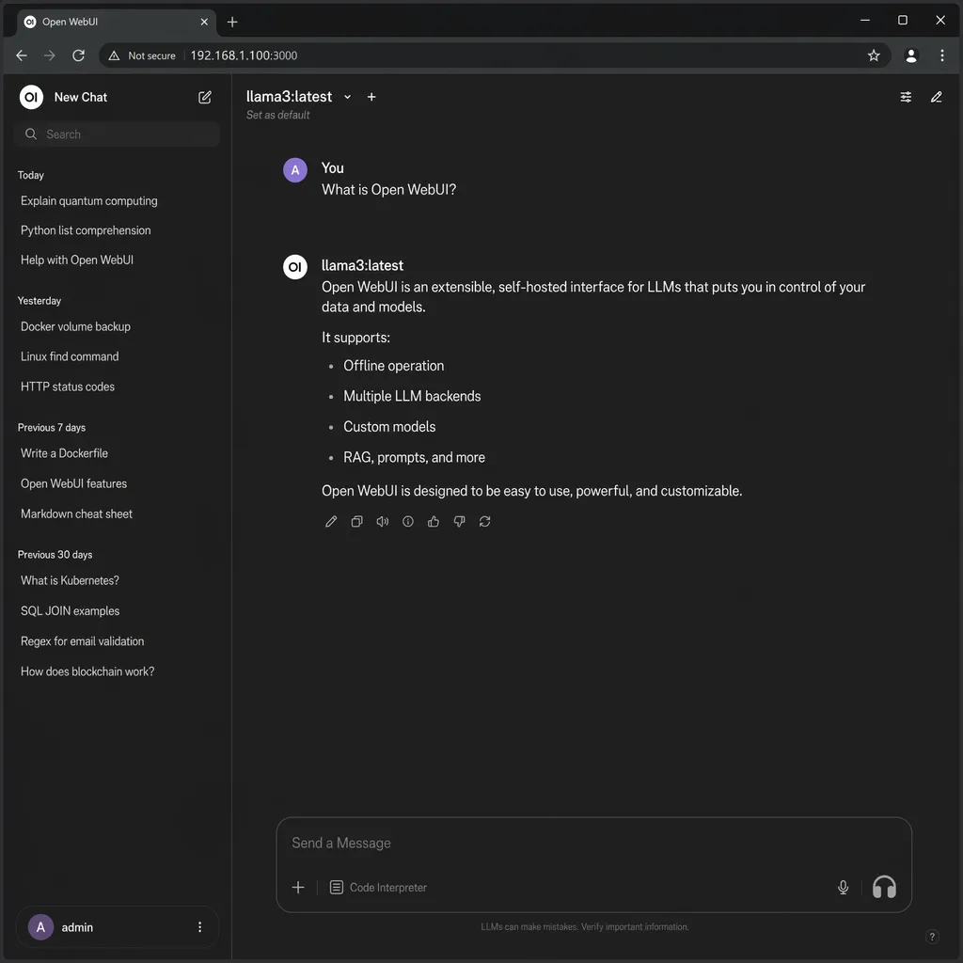
Task: Open chat Regex for email validation
Action: [83, 640]
